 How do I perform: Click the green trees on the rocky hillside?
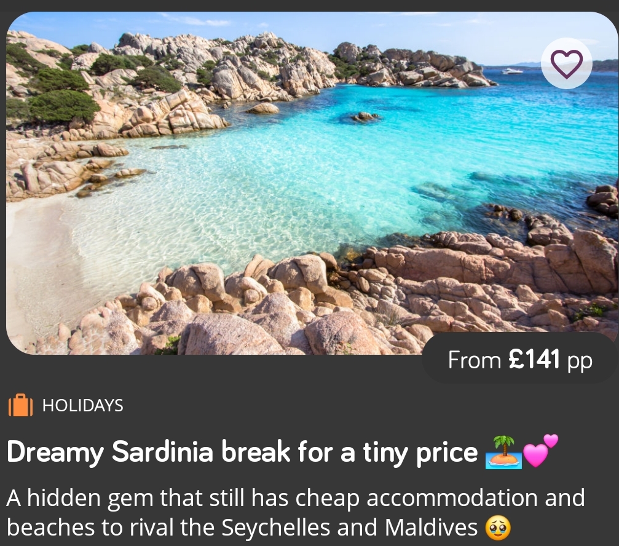point(63,105)
